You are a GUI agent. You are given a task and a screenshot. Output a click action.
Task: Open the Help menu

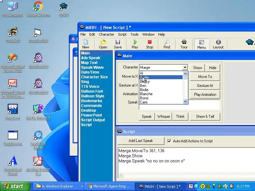162,34
